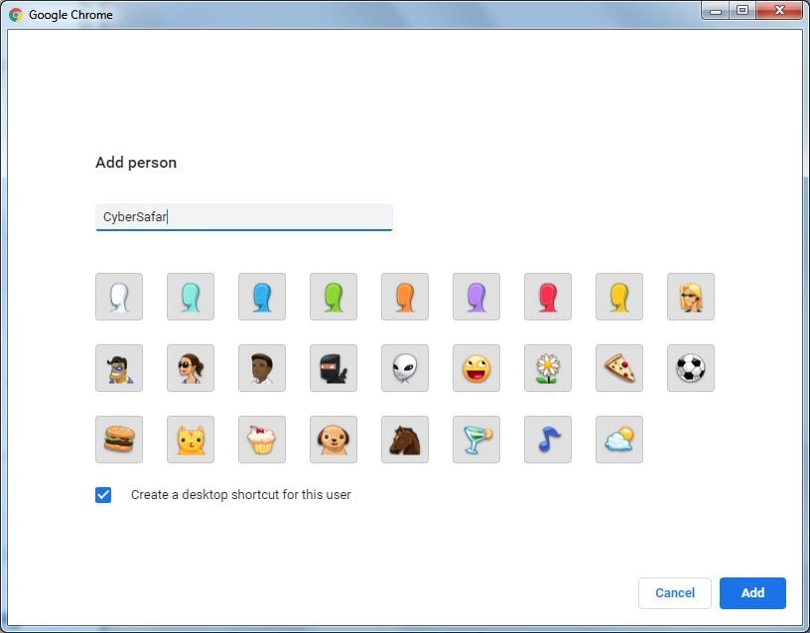
Task: Select the daisy flower avatar
Action: (548, 368)
